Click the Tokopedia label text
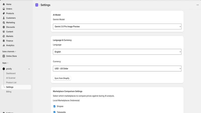The height and width of the screenshot is (113, 201). (x=61, y=112)
